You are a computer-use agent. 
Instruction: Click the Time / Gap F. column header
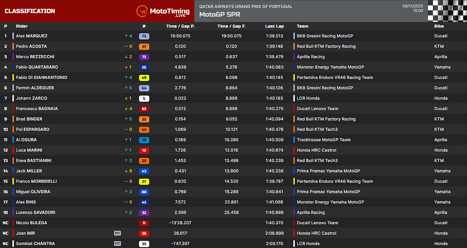coord(231,26)
